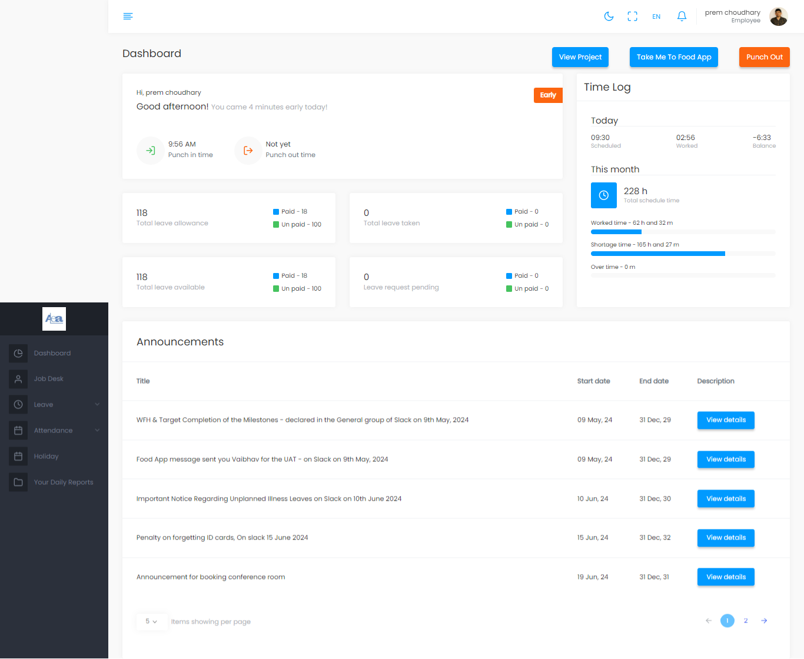
Task: Go to announcements page 2
Action: (746, 621)
